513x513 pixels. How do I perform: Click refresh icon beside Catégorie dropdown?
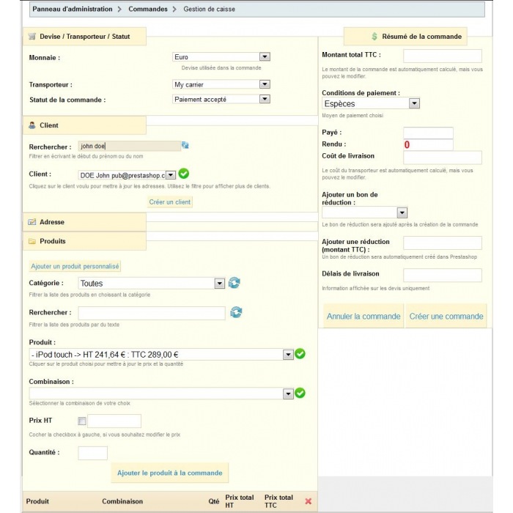click(x=235, y=283)
